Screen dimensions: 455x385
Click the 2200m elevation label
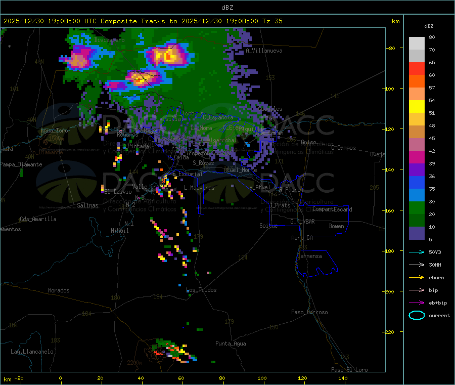click(134, 363)
